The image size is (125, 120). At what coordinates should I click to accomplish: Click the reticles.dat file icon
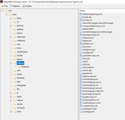tap(81, 70)
